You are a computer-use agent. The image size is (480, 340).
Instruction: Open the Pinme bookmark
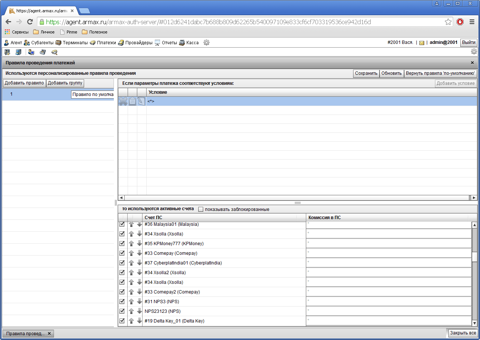click(68, 32)
